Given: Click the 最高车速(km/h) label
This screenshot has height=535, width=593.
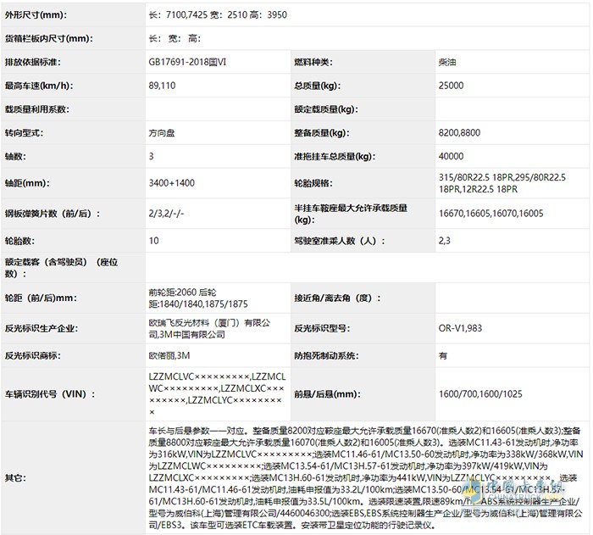Looking at the screenshot, I should click(39, 86).
